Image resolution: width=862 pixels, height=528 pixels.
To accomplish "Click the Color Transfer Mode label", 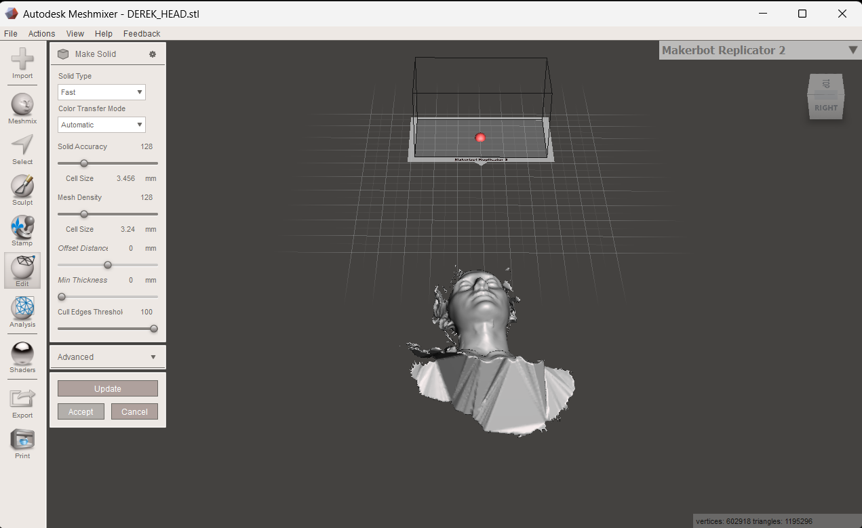I will tap(92, 108).
